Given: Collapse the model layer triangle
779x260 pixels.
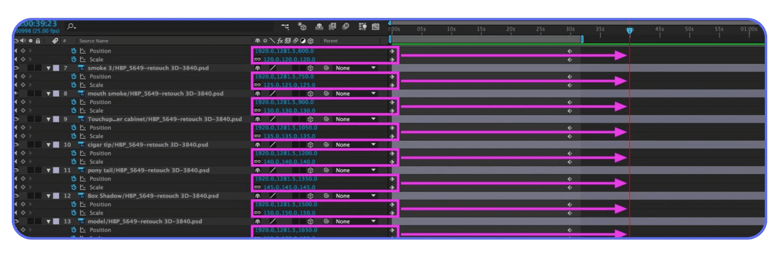Looking at the screenshot, I should (x=48, y=222).
